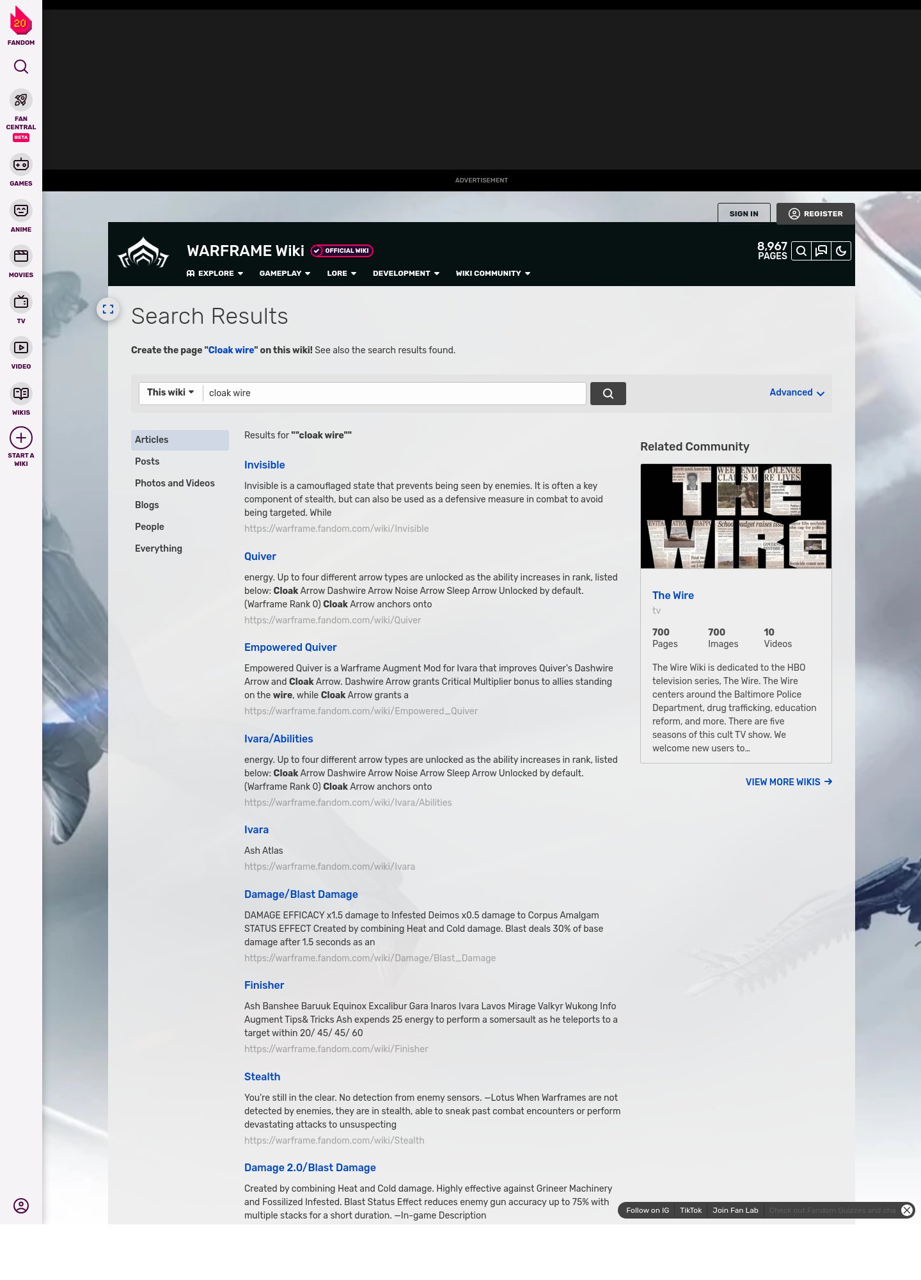Viewport: 921px width, 1280px height.
Task: Open the Damage/Blast Damage result
Action: click(x=301, y=895)
